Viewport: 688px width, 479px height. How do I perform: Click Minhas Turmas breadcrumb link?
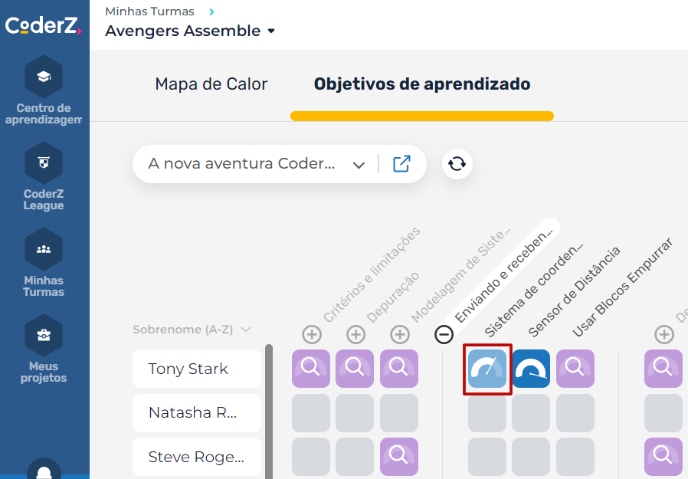click(x=149, y=11)
